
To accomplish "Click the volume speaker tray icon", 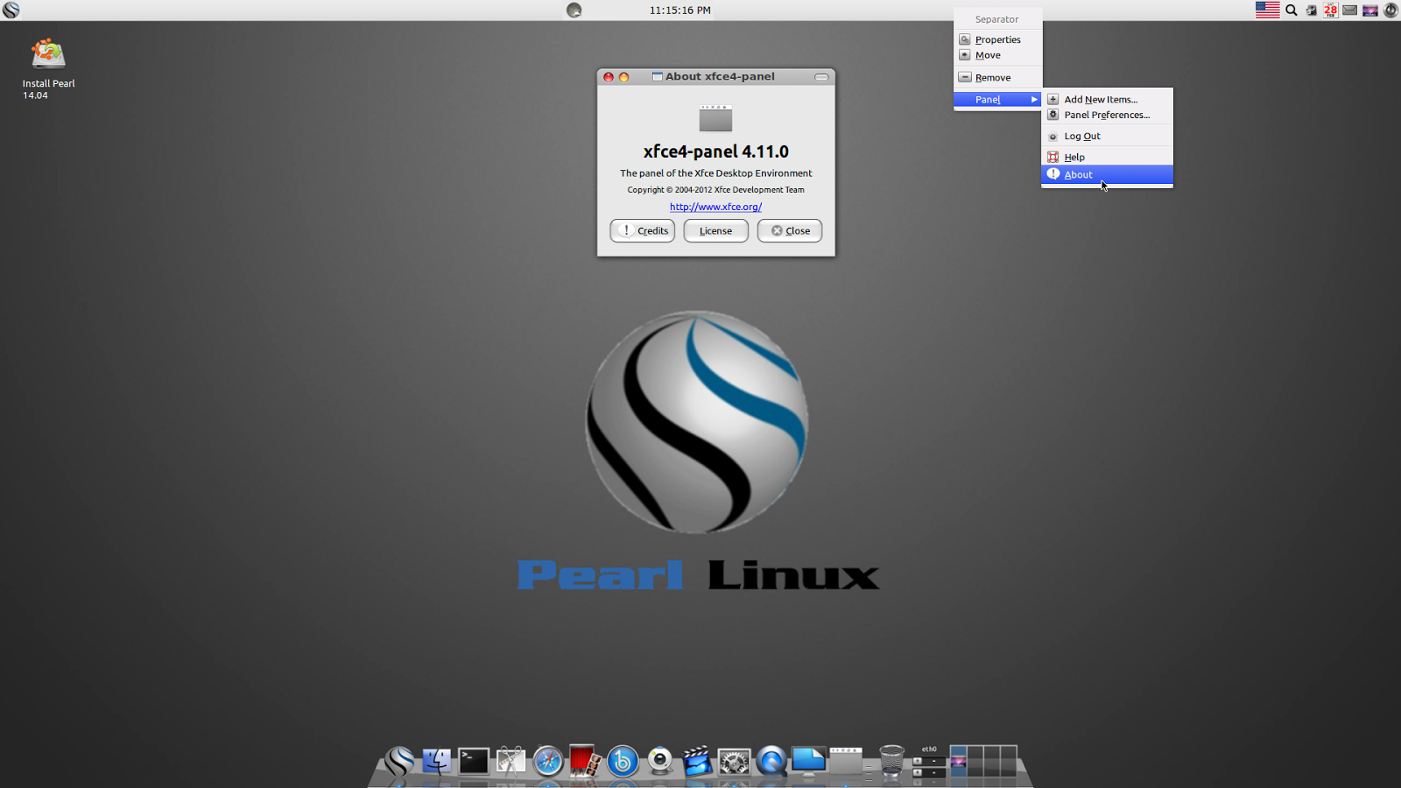I will point(1311,11).
